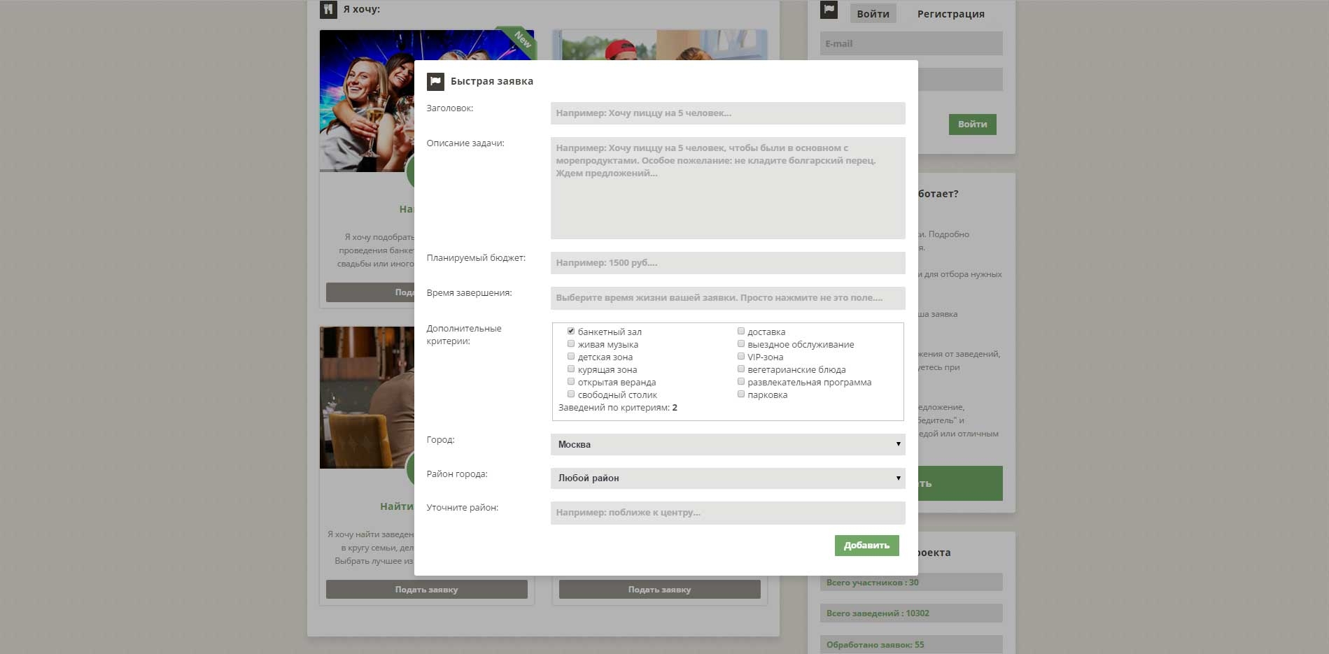Enable the живая музыка checkbox

click(x=571, y=344)
